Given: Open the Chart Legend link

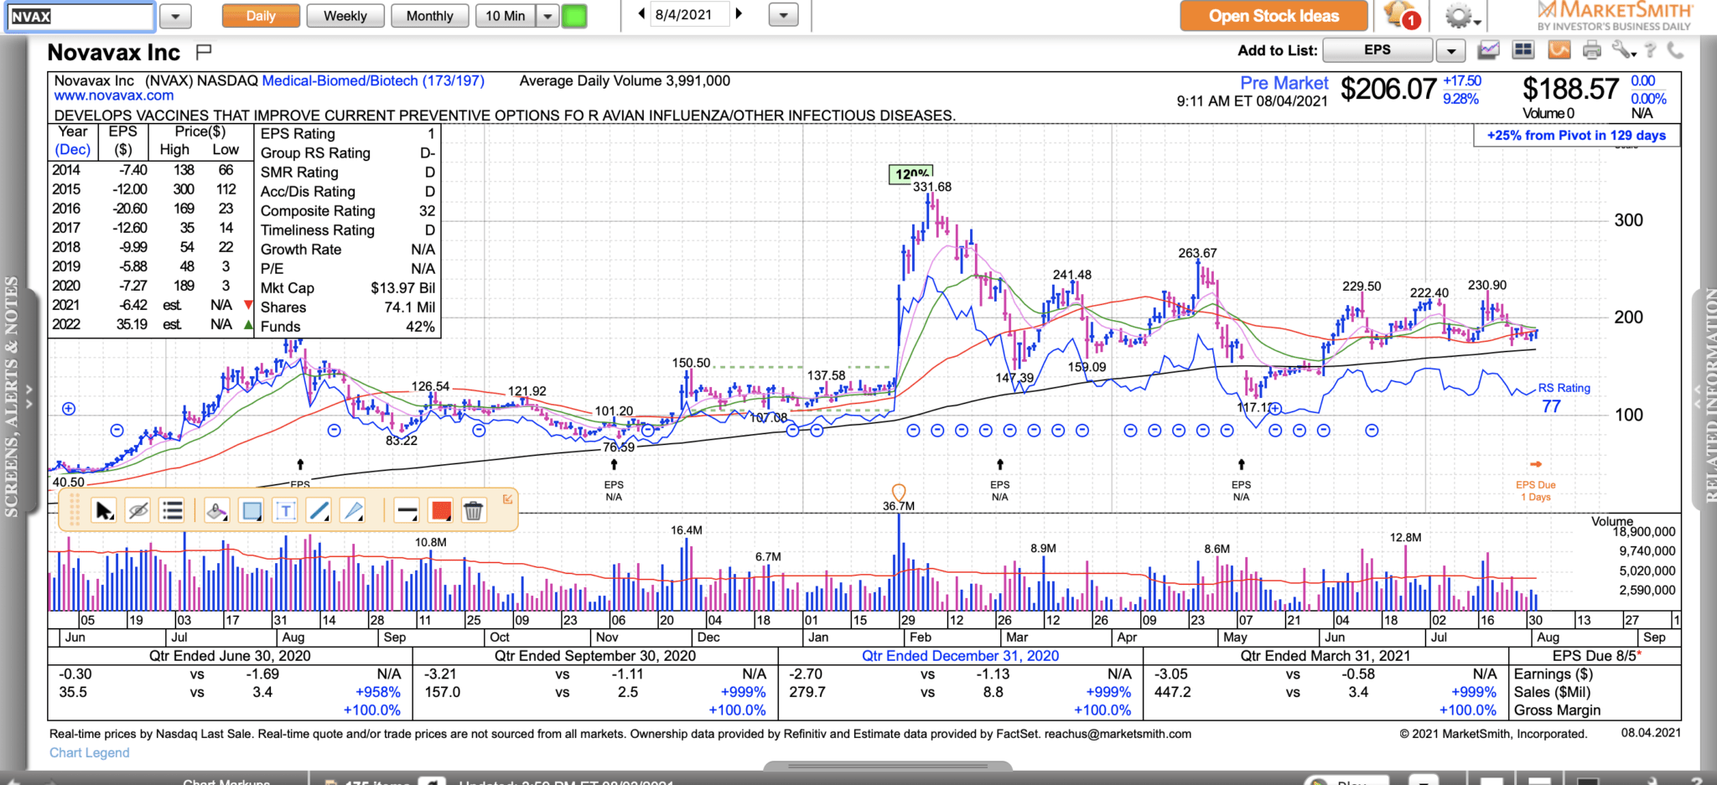Looking at the screenshot, I should [x=90, y=752].
